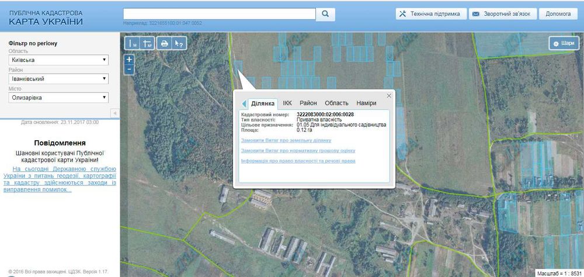584x277 pixels.
Task: Click the Масштаб 1:8531 scale indicator
Action: (559, 273)
